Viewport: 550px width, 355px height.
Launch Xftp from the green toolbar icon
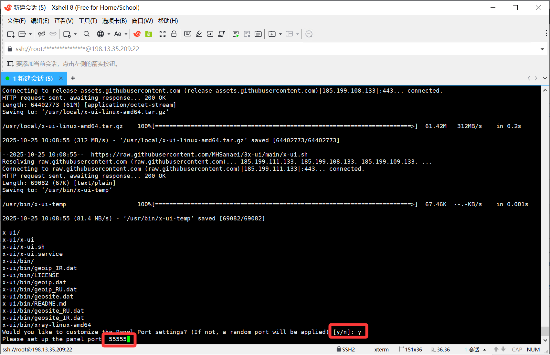pos(149,34)
